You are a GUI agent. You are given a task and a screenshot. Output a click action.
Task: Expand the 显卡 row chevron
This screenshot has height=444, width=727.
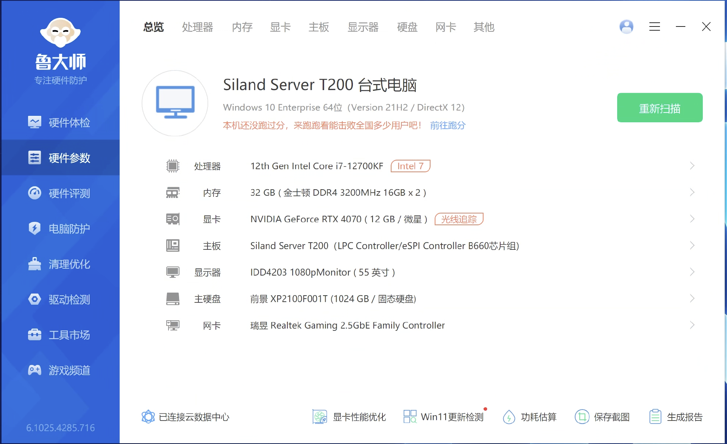[x=692, y=219]
